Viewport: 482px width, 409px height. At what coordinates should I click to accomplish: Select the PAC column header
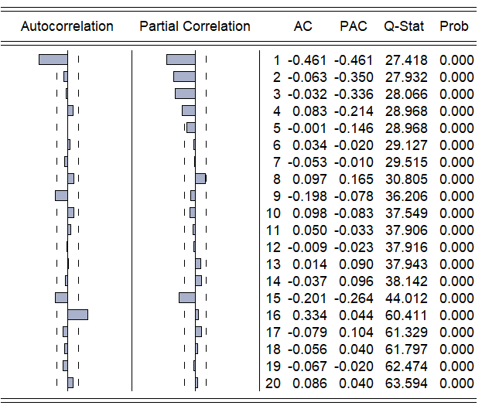click(x=354, y=26)
